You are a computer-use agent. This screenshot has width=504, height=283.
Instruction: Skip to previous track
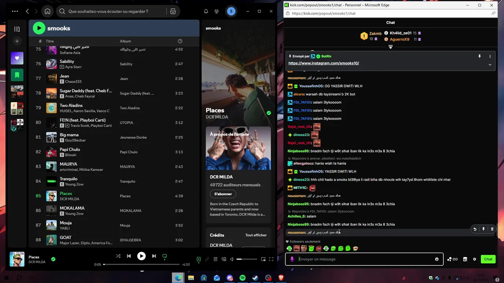click(x=129, y=256)
